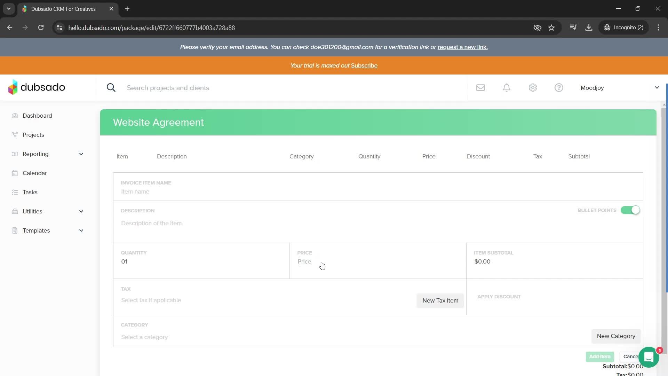
Task: Go back in browser history
Action: 9,28
